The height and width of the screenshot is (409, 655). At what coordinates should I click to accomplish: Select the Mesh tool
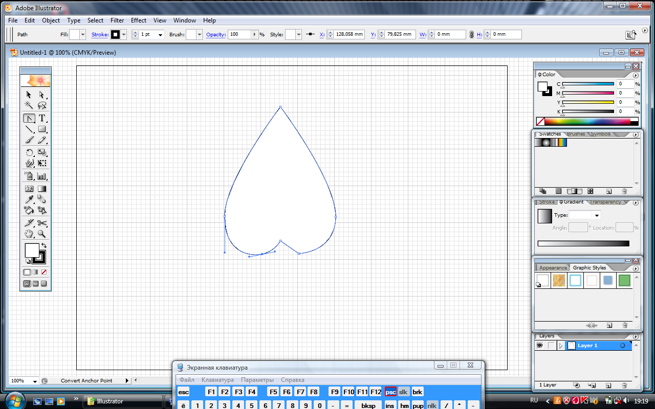pos(29,189)
